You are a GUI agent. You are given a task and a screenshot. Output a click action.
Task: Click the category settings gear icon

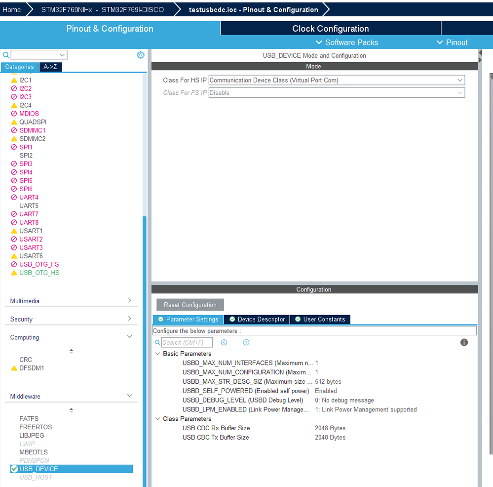141,55
